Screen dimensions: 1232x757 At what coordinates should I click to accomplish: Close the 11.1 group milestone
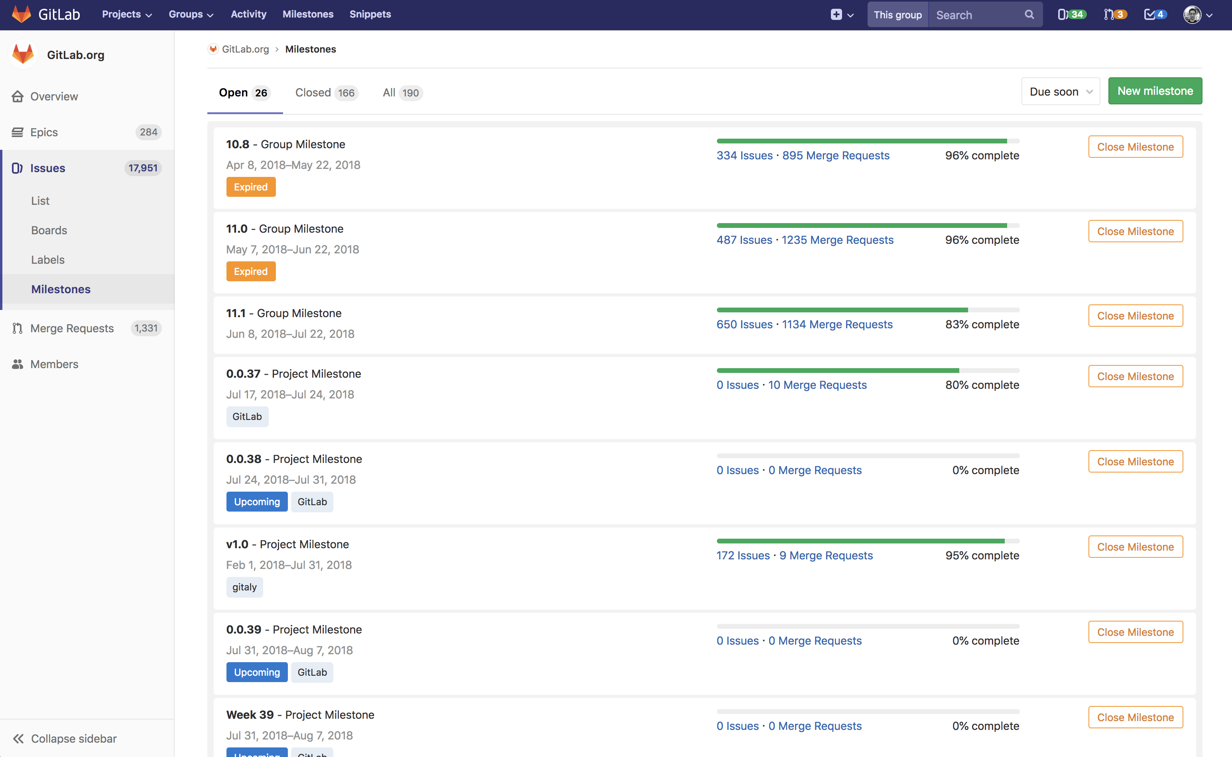tap(1135, 316)
